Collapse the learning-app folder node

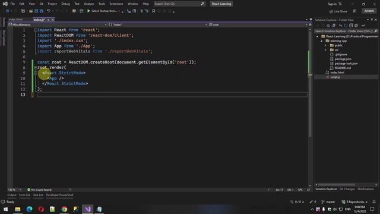[322, 41]
